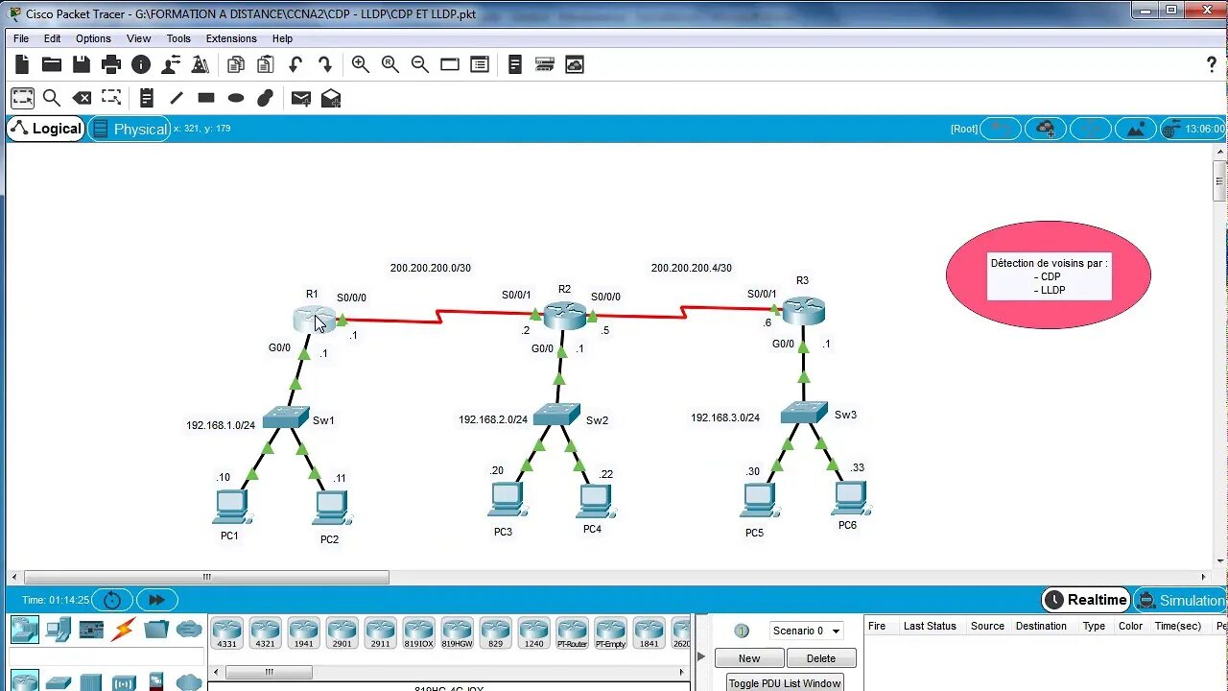The height and width of the screenshot is (691, 1228).
Task: Launch the Activity Wizard icon
Action: pos(171,64)
